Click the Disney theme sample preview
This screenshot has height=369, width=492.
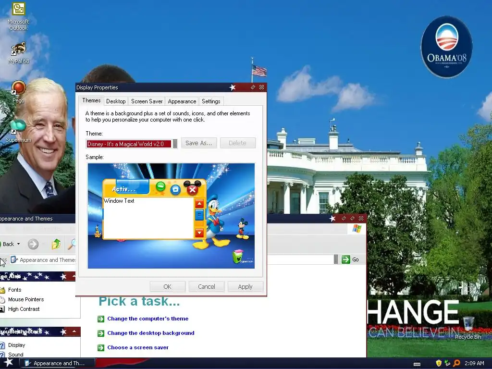[x=171, y=216]
